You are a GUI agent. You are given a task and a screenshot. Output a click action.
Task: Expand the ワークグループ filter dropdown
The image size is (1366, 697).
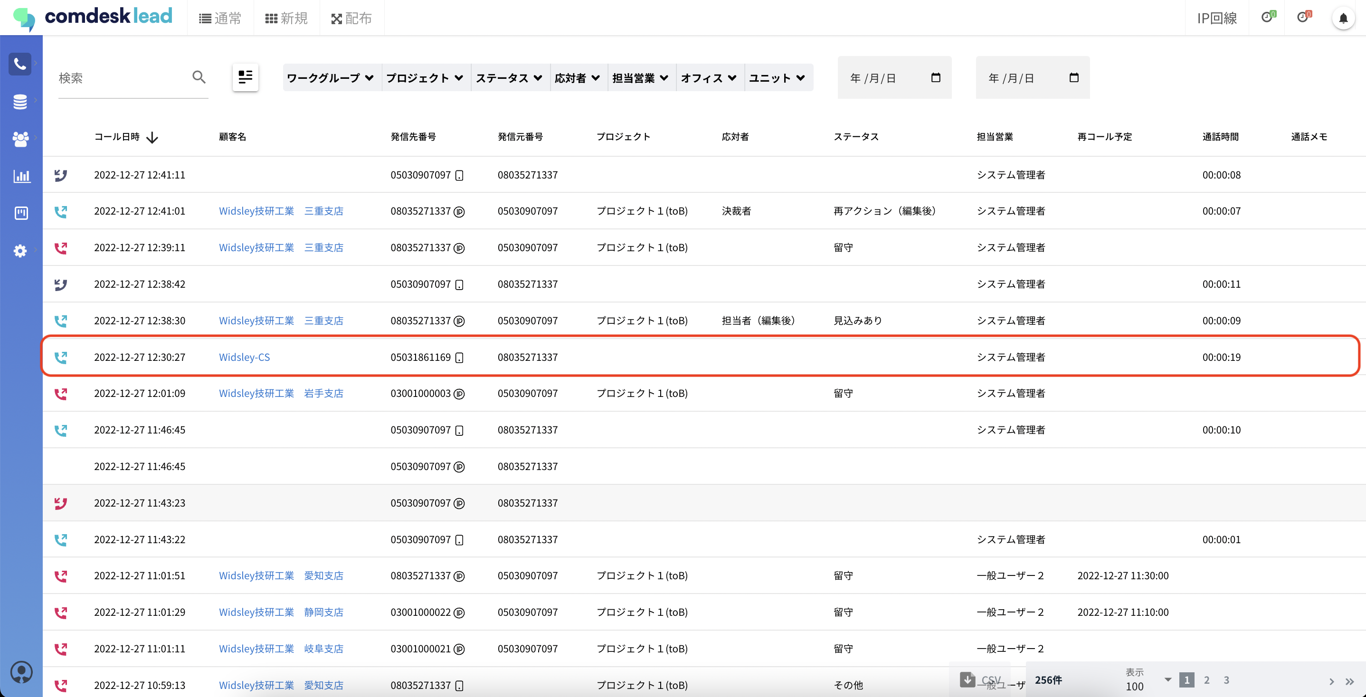[x=331, y=78]
